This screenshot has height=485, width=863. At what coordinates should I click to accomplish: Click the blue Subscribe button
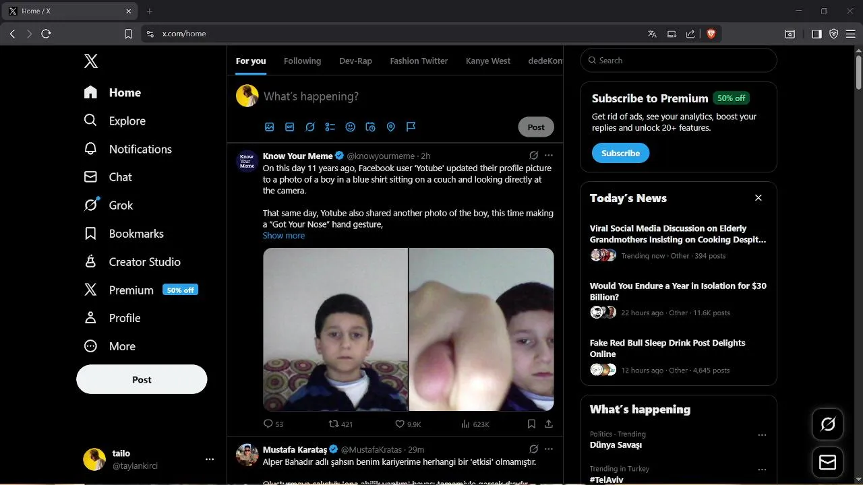pyautogui.click(x=620, y=153)
